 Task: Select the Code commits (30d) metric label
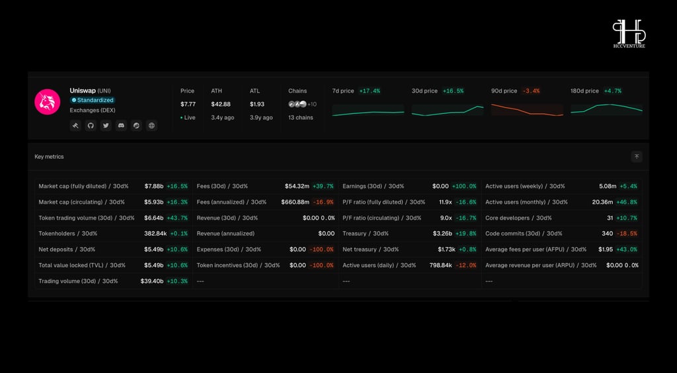point(524,233)
